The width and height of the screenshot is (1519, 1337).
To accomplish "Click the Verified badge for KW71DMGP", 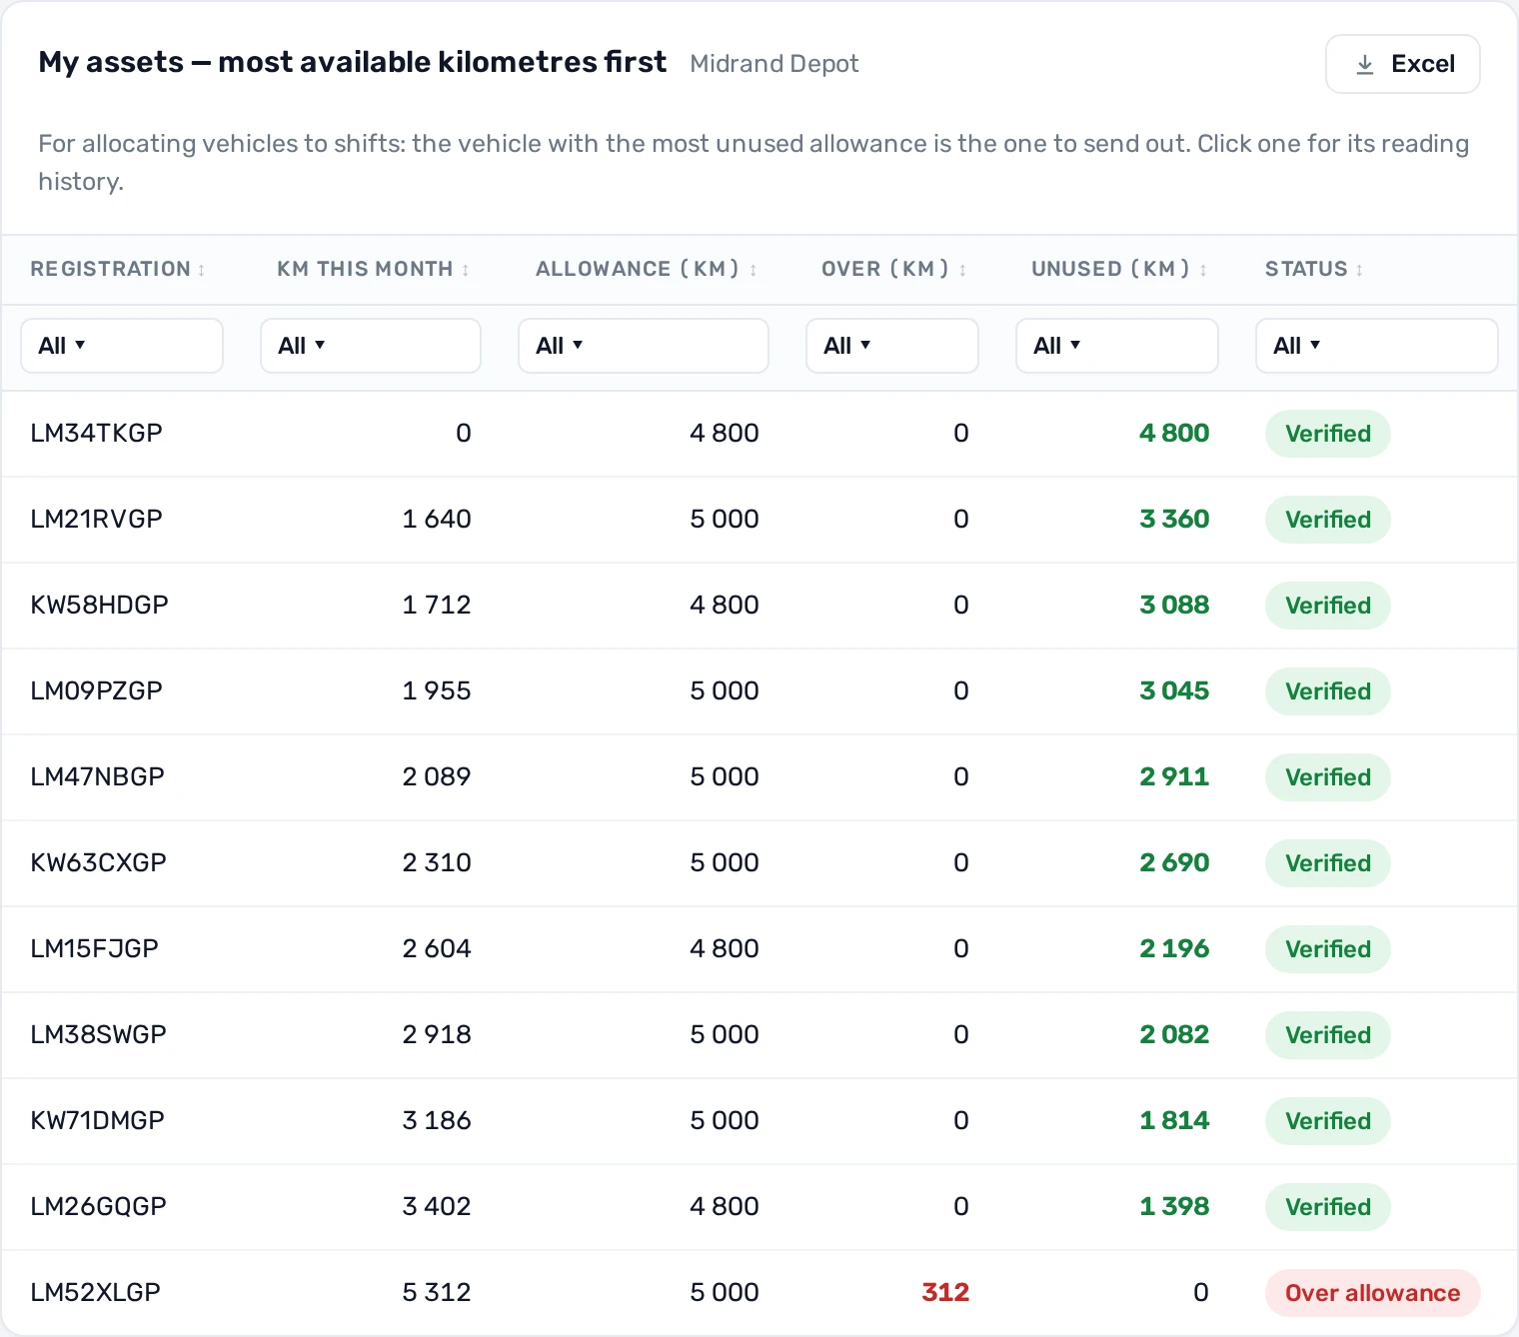I will [1328, 1121].
